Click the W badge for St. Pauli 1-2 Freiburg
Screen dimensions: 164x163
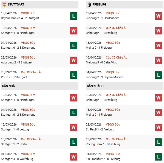158,127
